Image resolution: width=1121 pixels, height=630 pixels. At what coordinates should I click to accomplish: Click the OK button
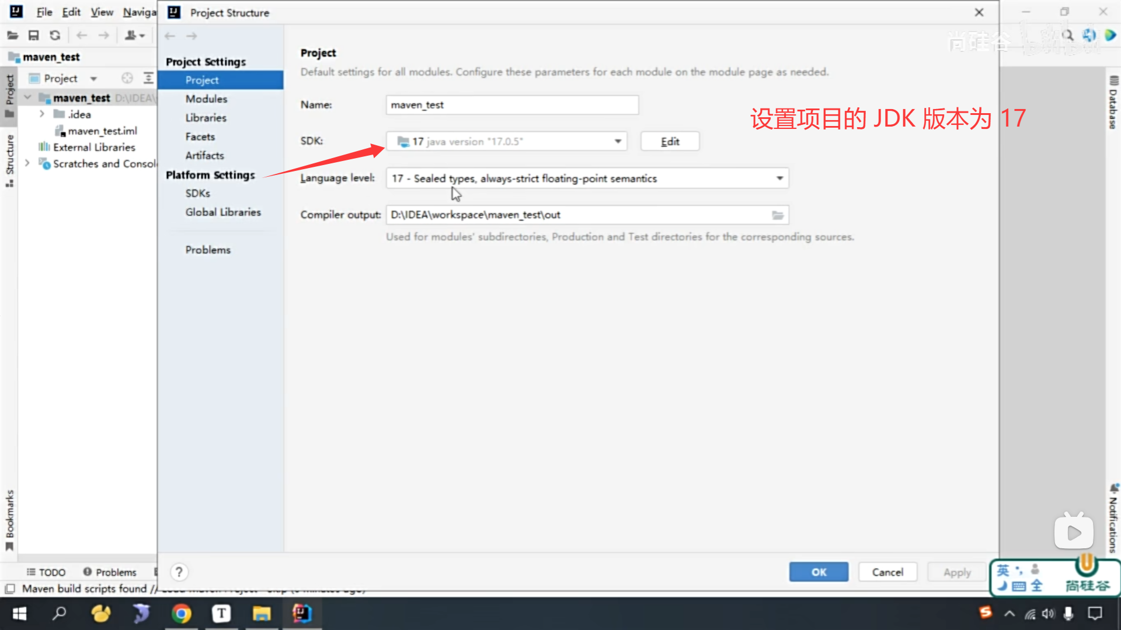coord(819,572)
